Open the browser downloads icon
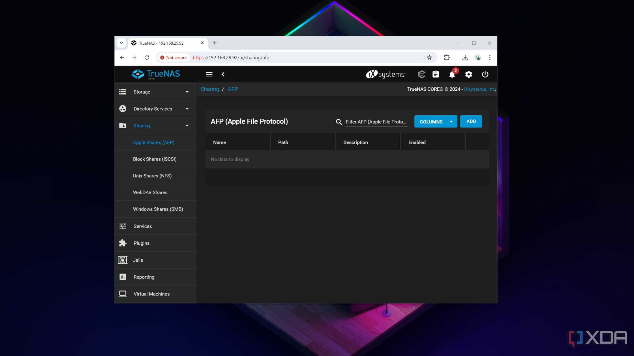Screen dimensions: 634x356 465,58
